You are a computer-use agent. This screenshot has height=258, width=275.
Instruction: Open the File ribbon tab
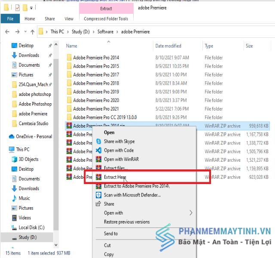pos(10,18)
